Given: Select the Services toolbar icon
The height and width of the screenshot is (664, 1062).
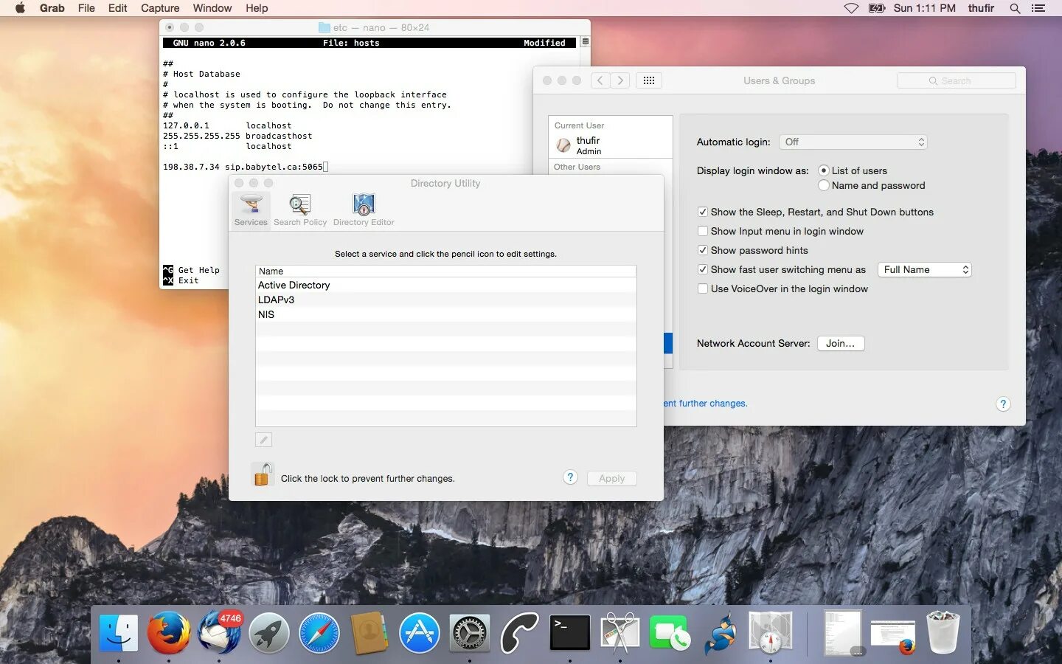Looking at the screenshot, I should (x=251, y=210).
